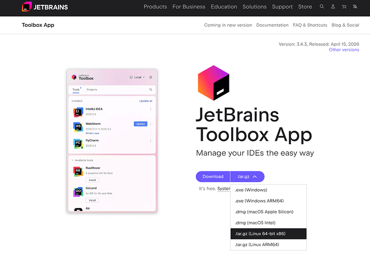Open Coming in new version link
The height and width of the screenshot is (254, 370).
[228, 25]
